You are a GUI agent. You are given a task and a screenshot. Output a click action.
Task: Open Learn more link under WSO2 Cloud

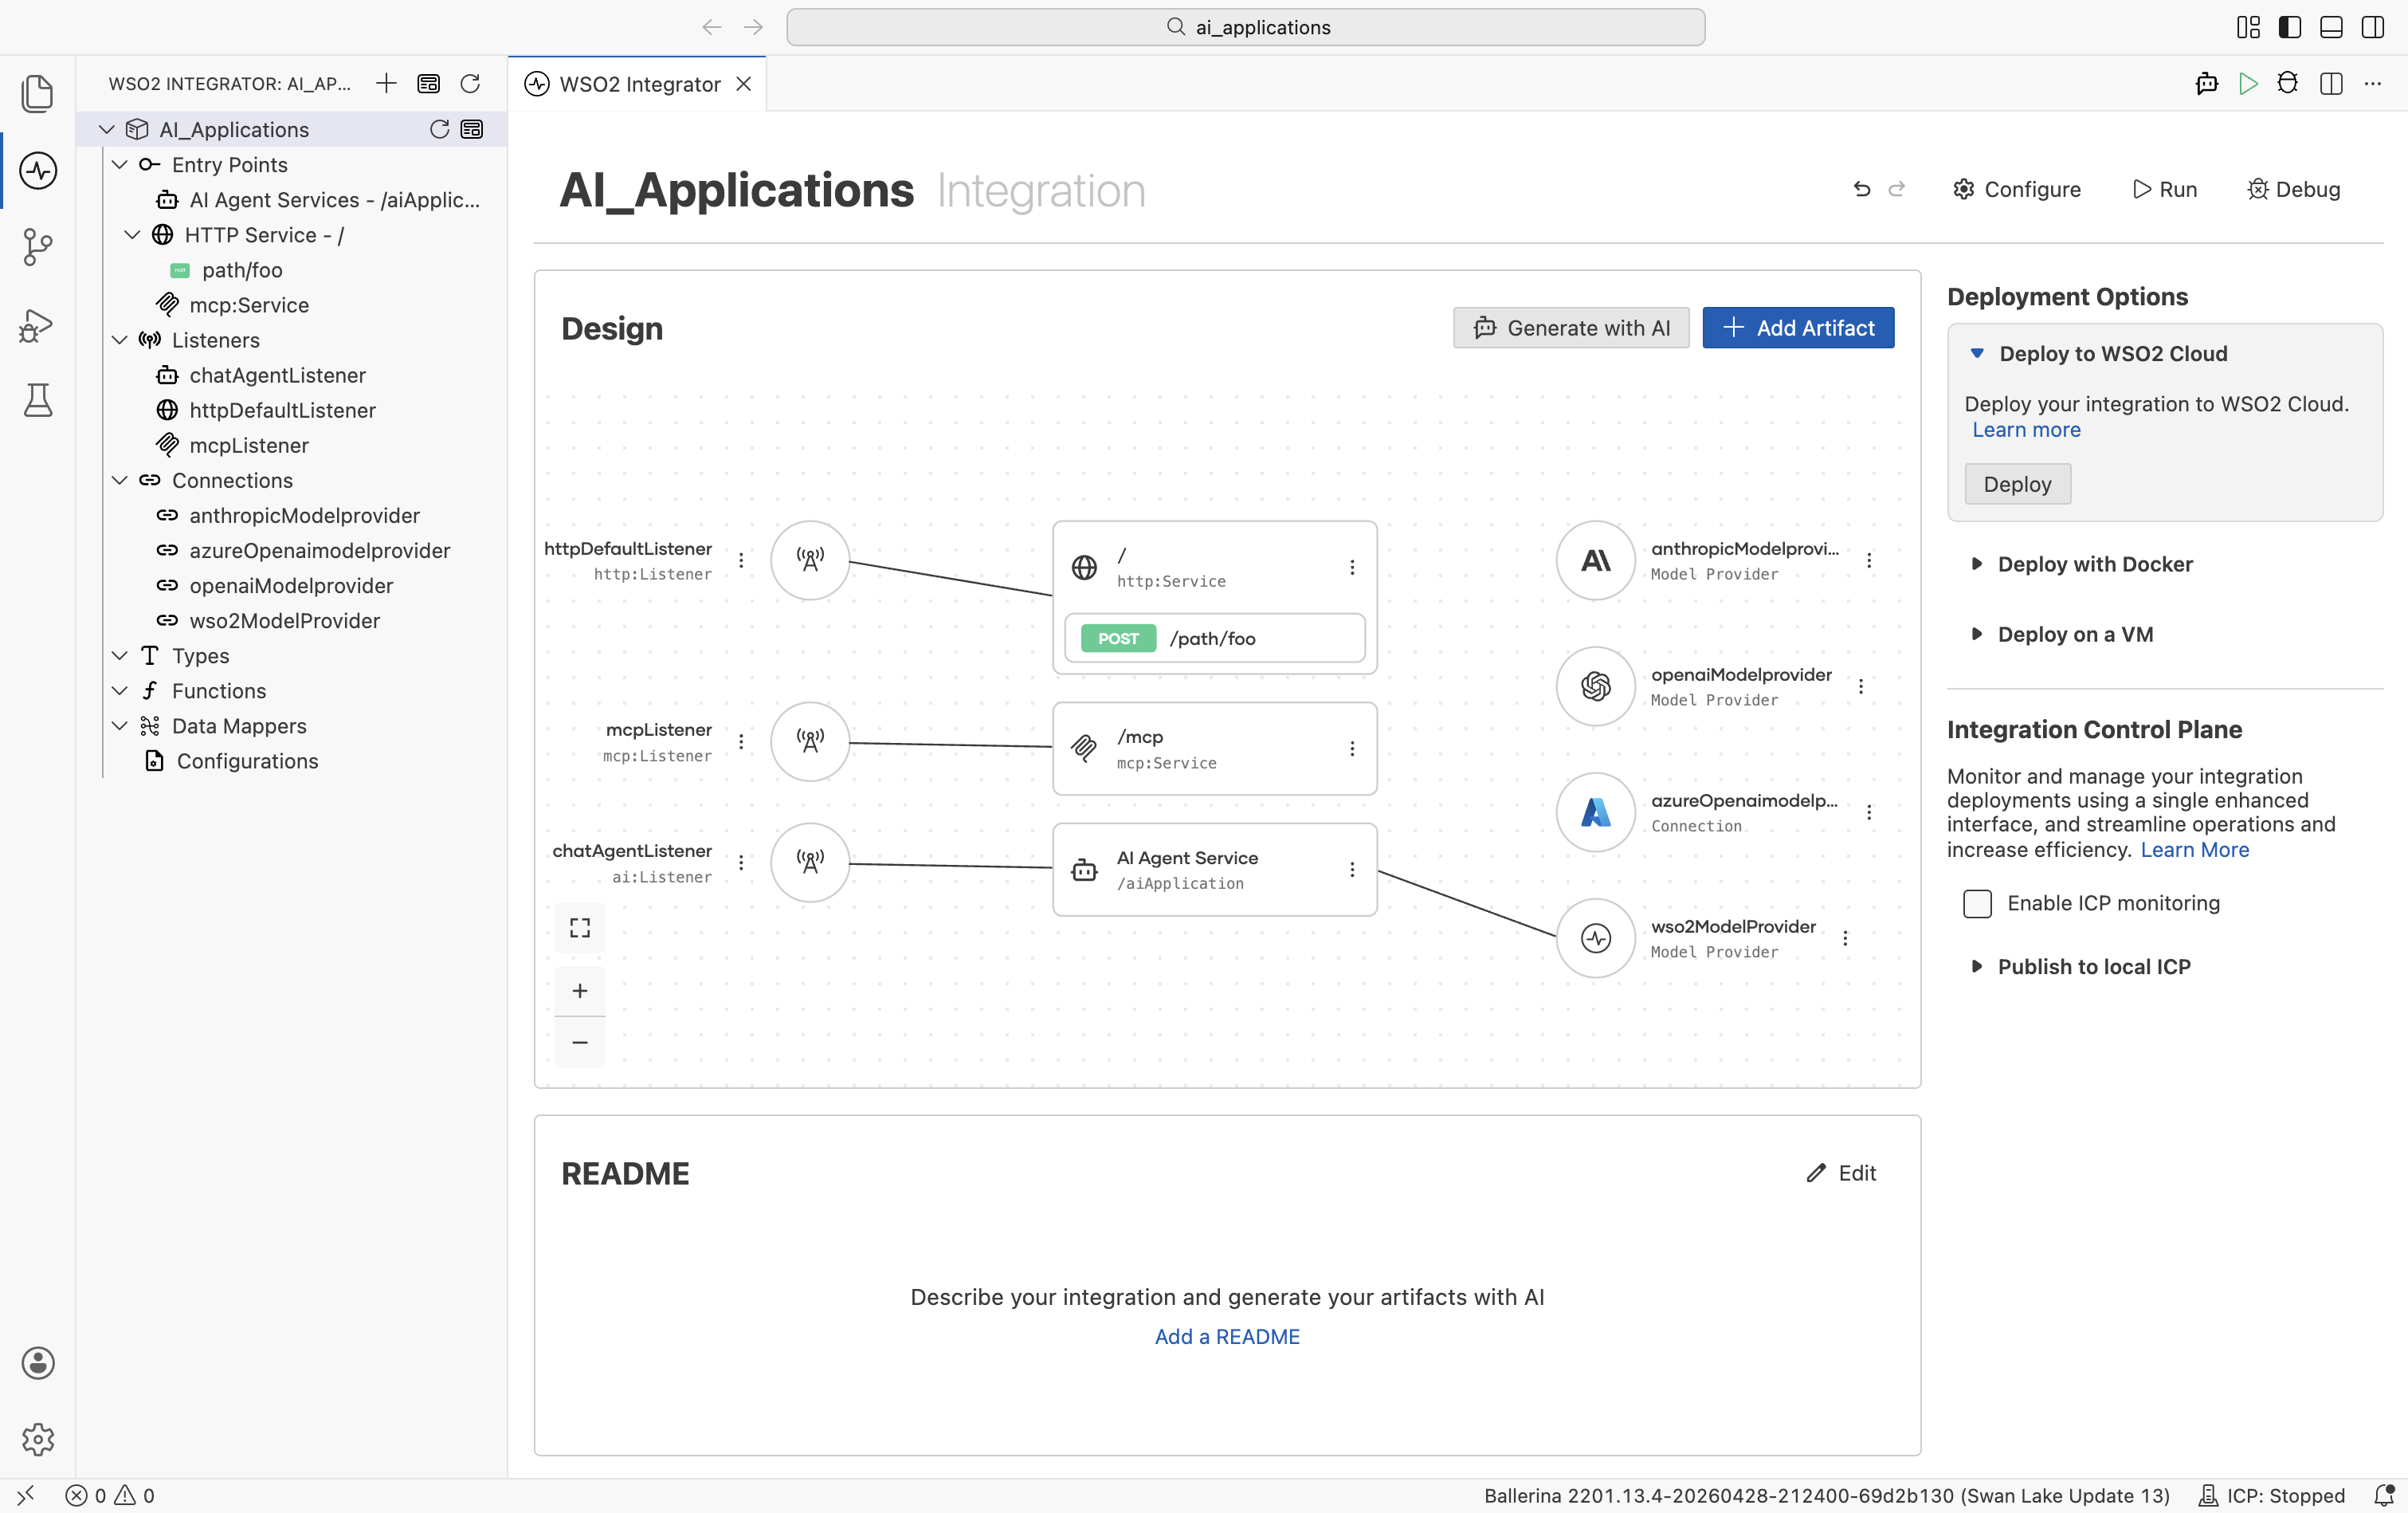[x=2026, y=430]
